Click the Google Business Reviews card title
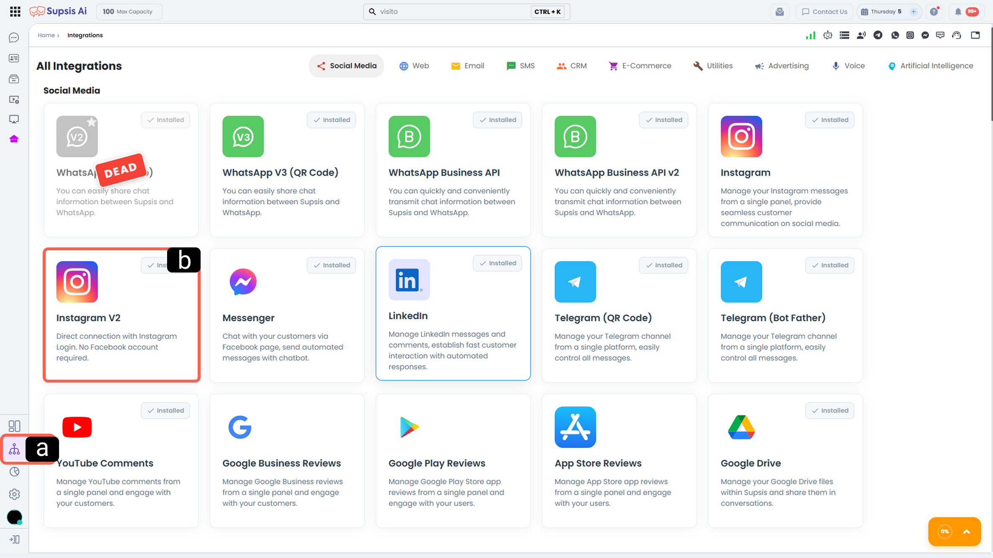 pyautogui.click(x=281, y=463)
